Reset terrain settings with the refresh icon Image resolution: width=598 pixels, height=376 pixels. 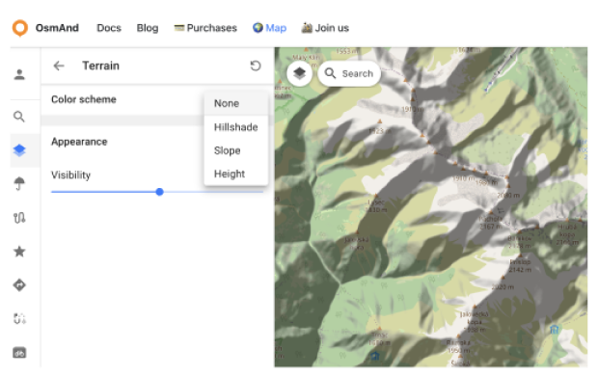pos(256,66)
